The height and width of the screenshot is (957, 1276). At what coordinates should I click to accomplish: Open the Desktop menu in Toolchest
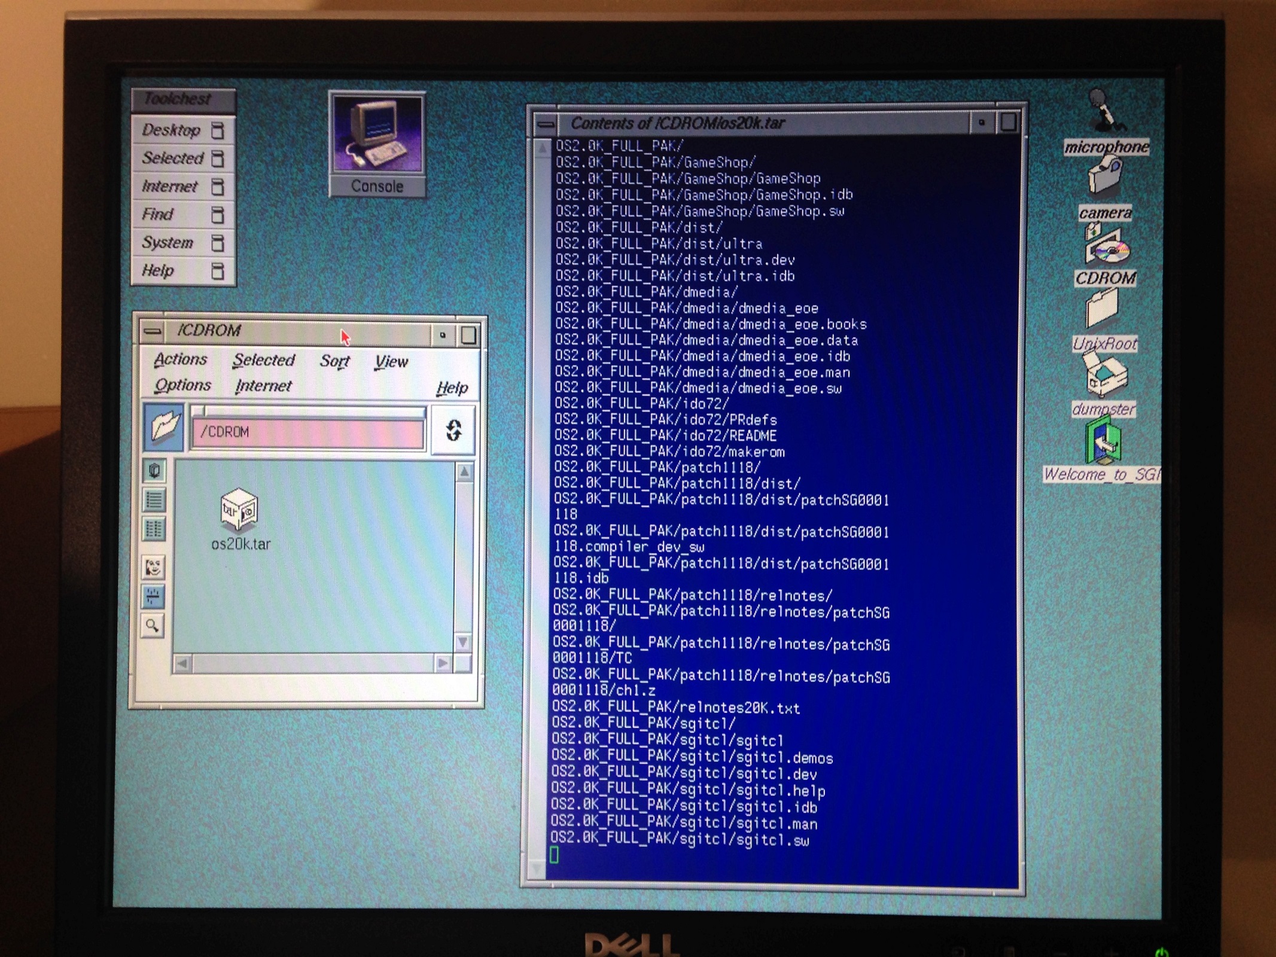(x=183, y=130)
